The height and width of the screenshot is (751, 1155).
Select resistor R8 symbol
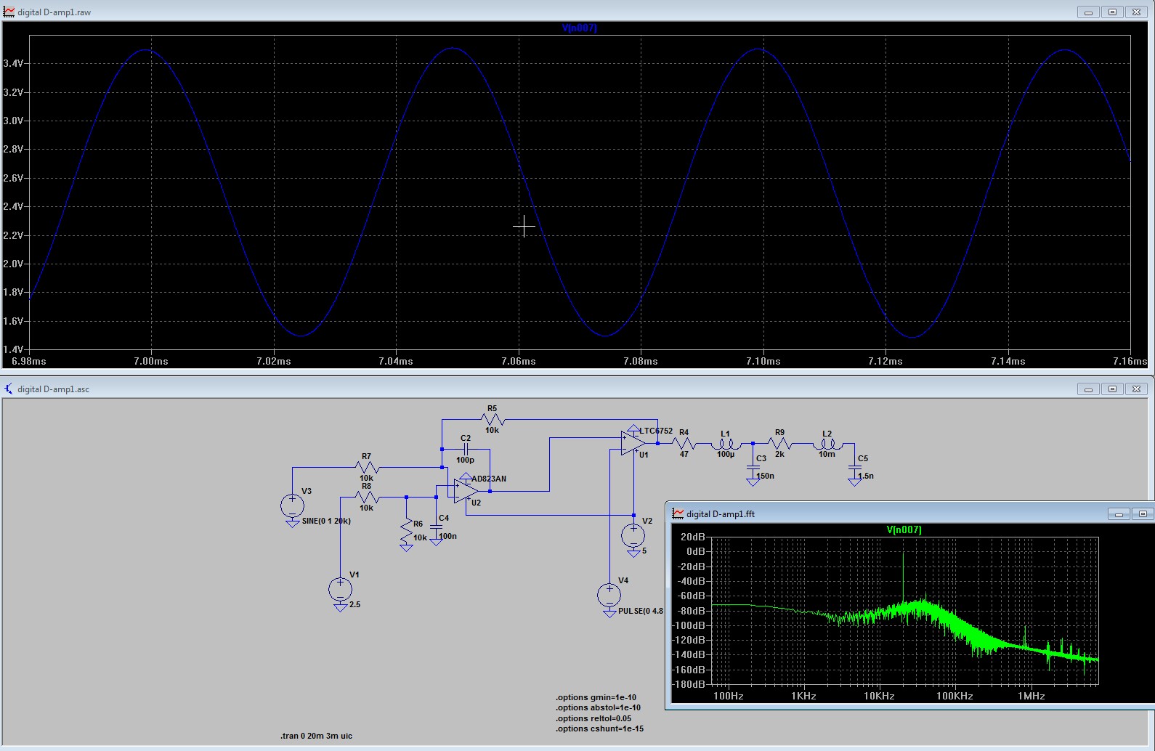click(367, 498)
